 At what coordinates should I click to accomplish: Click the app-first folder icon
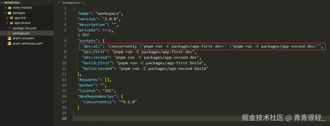(x=11, y=18)
